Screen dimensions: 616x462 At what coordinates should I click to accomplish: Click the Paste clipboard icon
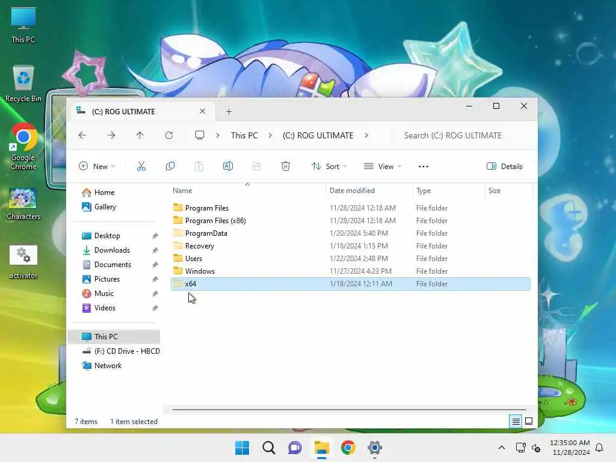click(x=199, y=166)
